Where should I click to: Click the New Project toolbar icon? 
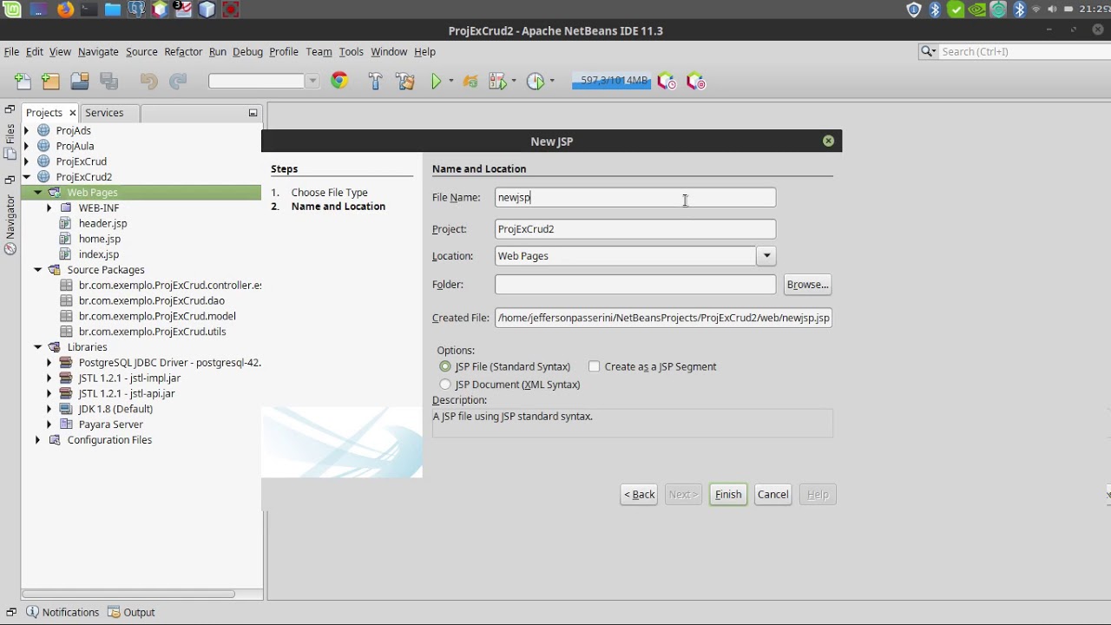51,82
